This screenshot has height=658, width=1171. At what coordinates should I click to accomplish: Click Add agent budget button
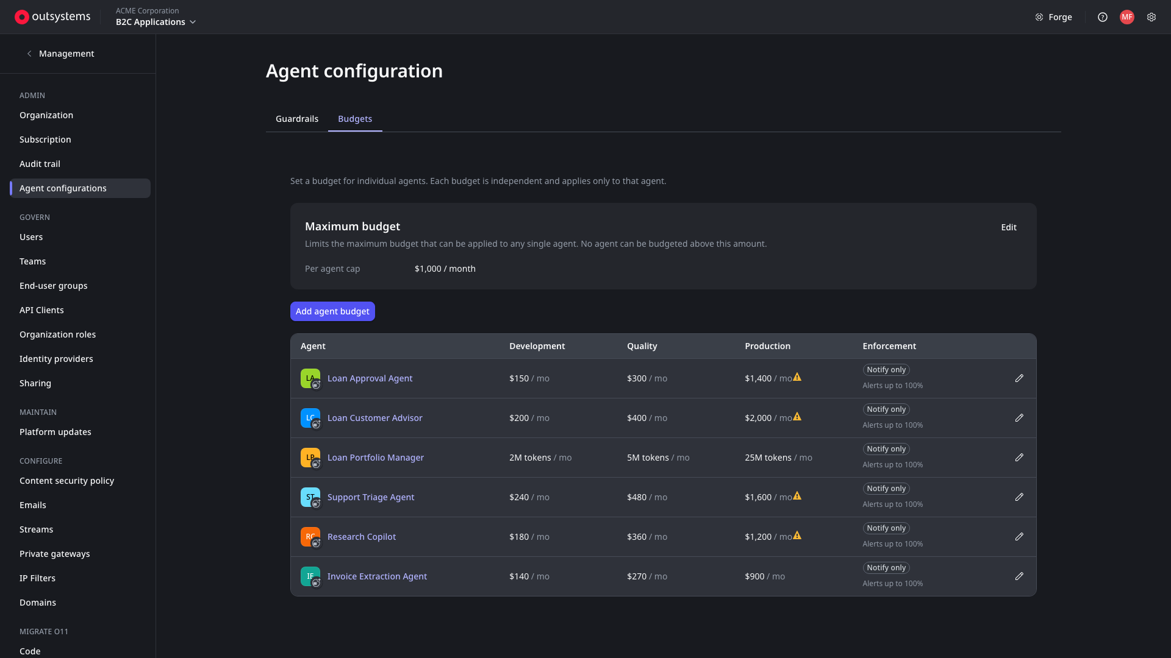pyautogui.click(x=332, y=311)
